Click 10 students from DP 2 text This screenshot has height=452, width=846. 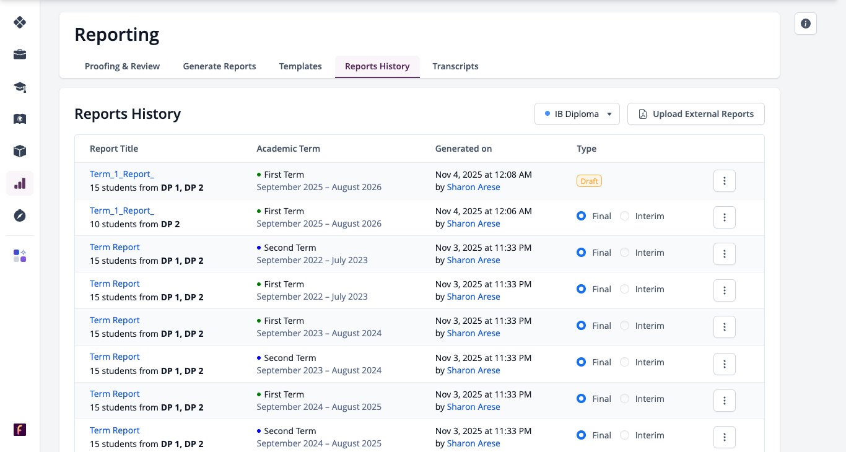pos(134,224)
